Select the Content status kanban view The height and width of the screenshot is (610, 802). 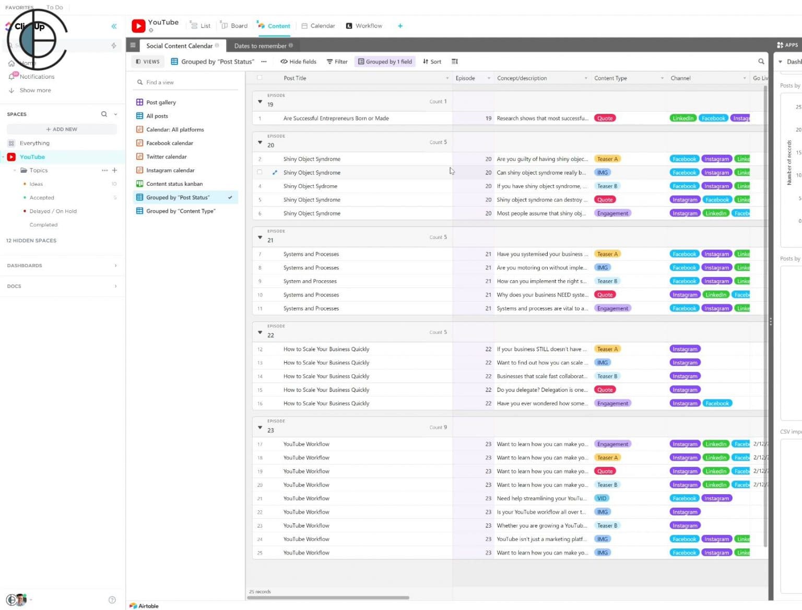point(174,183)
